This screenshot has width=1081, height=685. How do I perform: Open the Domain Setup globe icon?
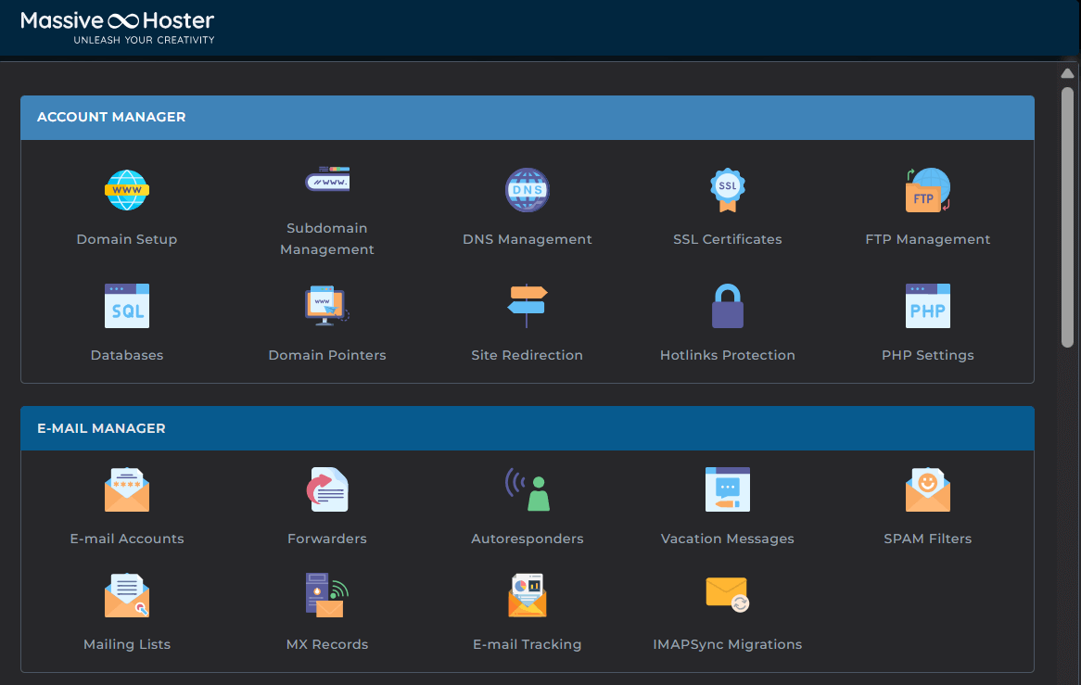click(x=127, y=191)
